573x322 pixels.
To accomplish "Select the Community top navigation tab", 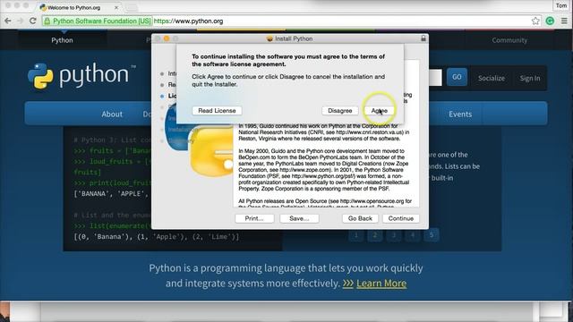I will click(509, 40).
